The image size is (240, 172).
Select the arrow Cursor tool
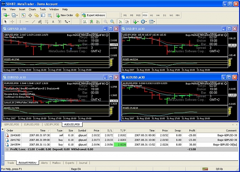[6, 22]
